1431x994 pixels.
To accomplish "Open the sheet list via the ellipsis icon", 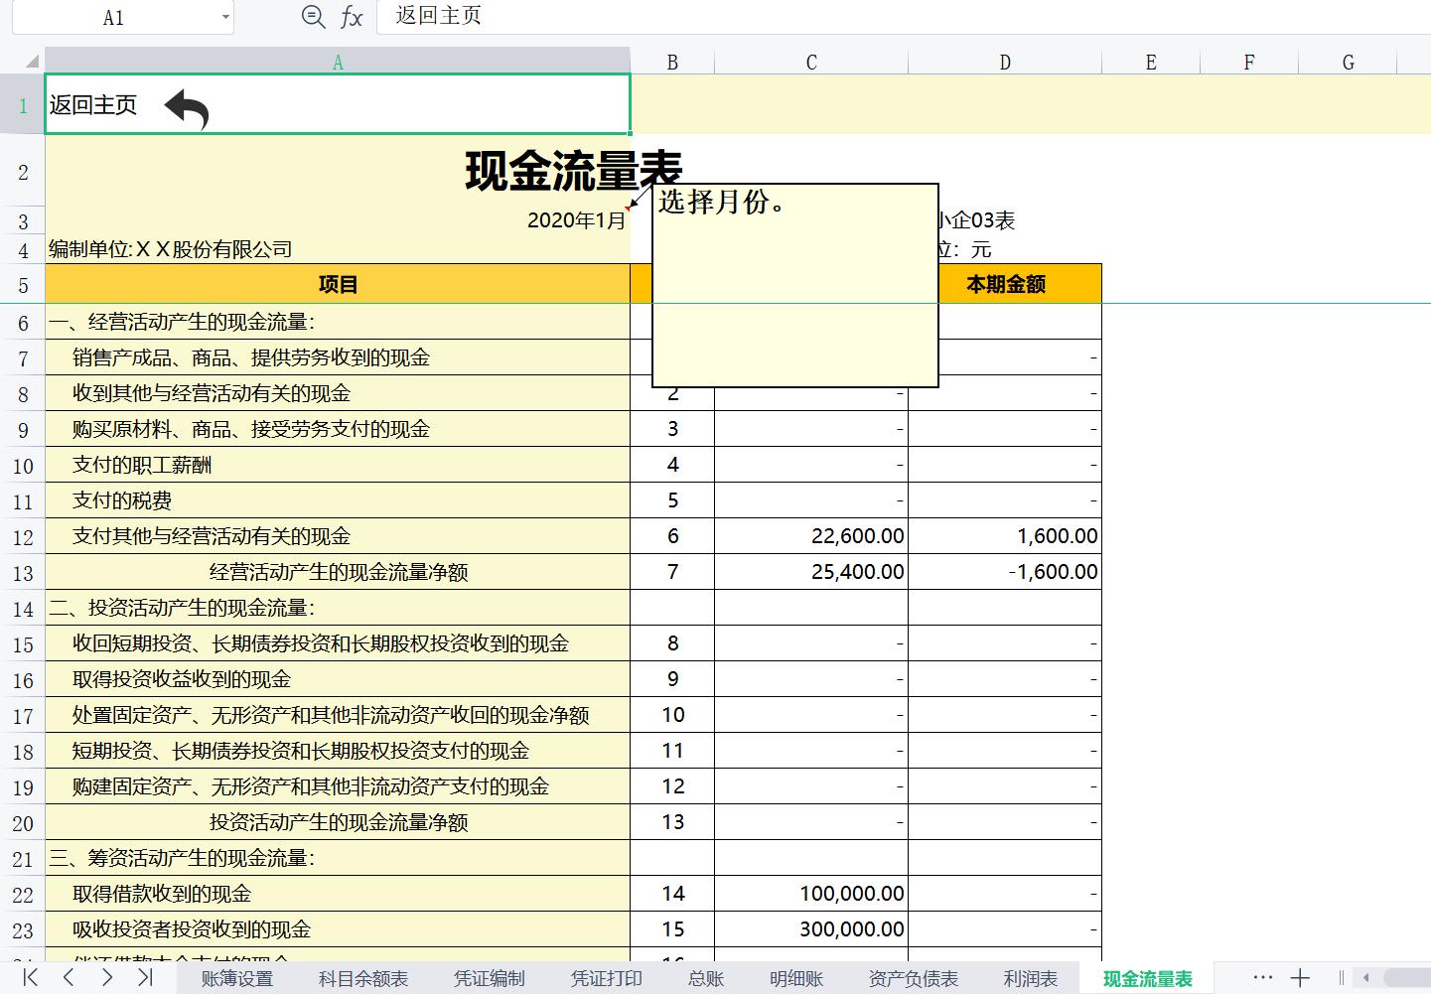I will pos(1263,978).
